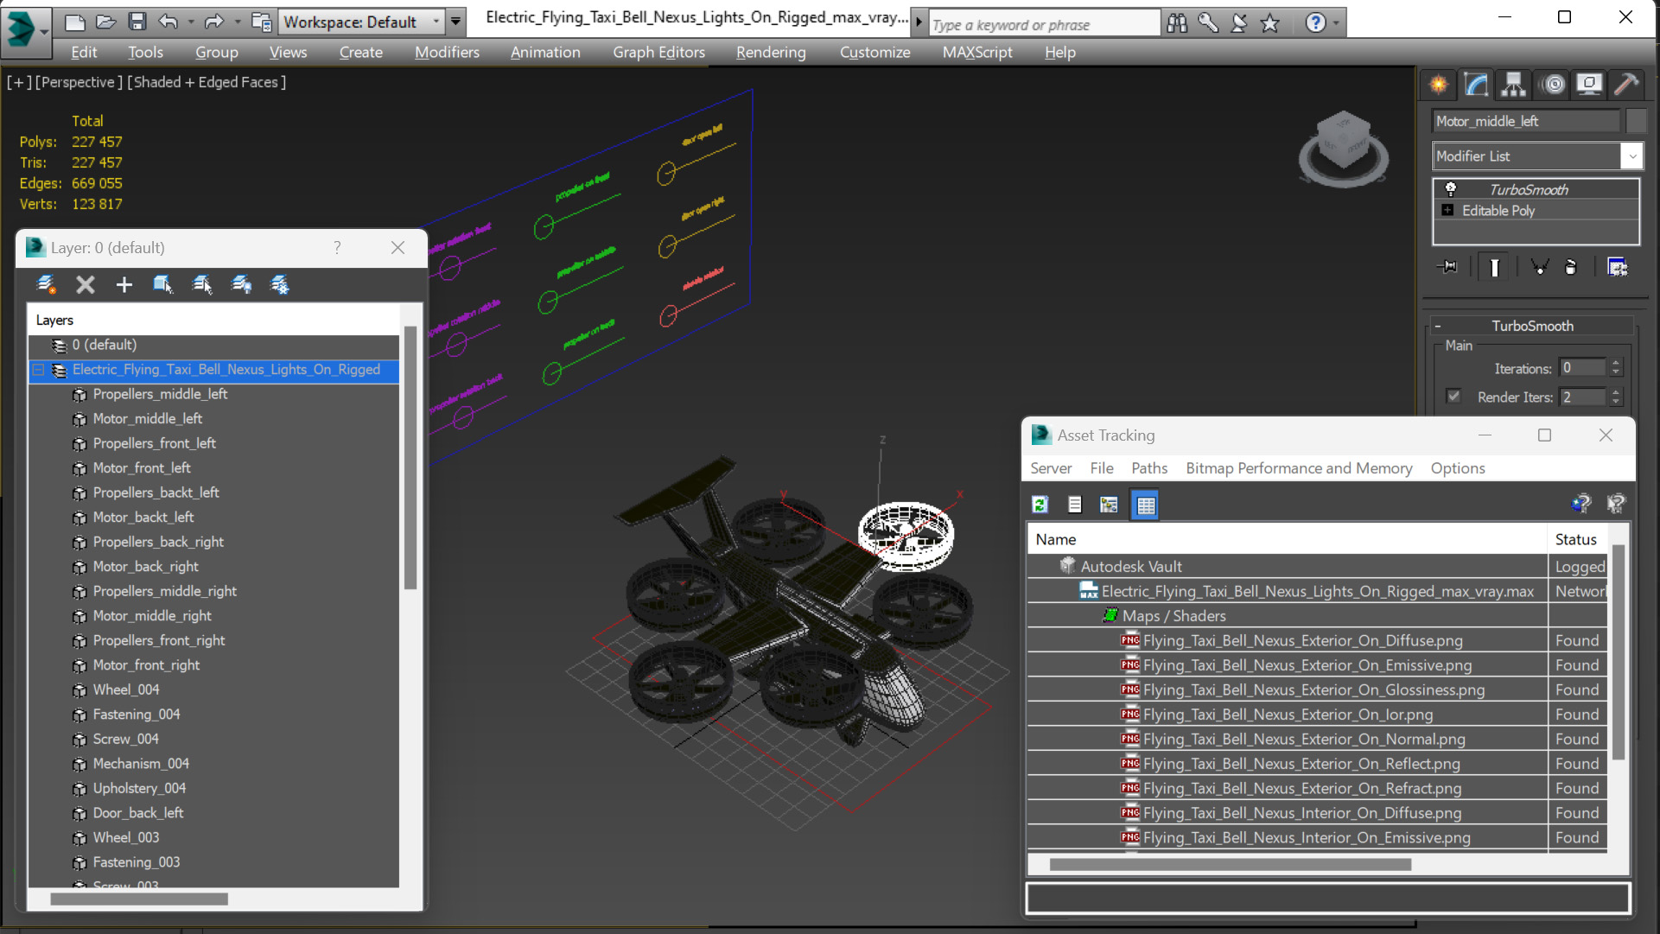Open the Modifier List dropdown

pyautogui.click(x=1631, y=156)
